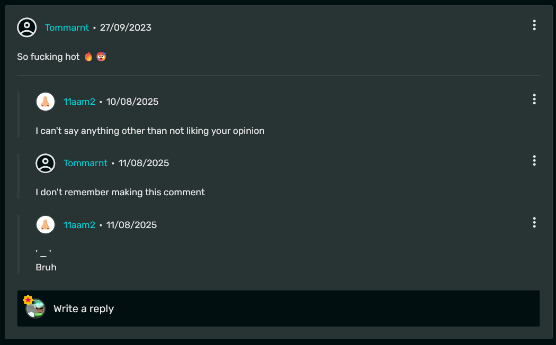Click Tommarnt's username on his reply comment
This screenshot has width=556, height=345.
click(x=85, y=163)
